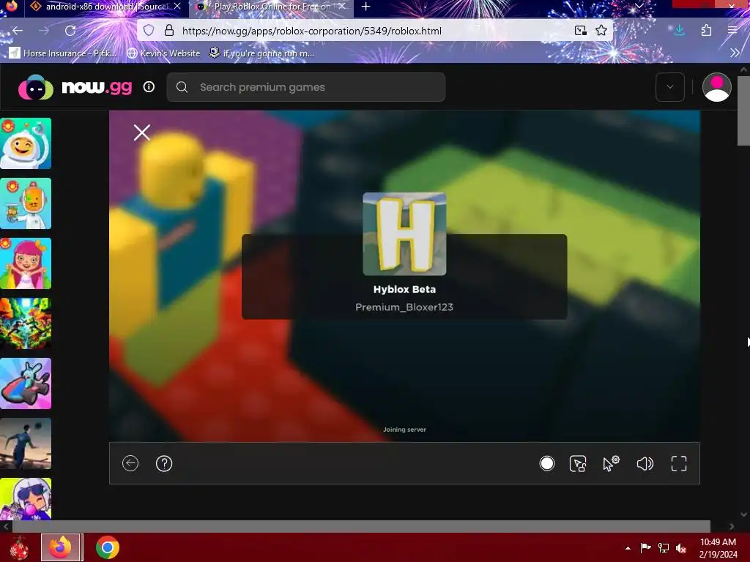Switch to android-x86 download tab
This screenshot has width=750, height=562.
coord(100,7)
